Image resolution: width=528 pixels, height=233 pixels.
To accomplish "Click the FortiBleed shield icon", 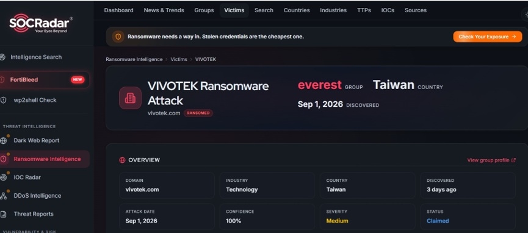I will tap(2, 80).
